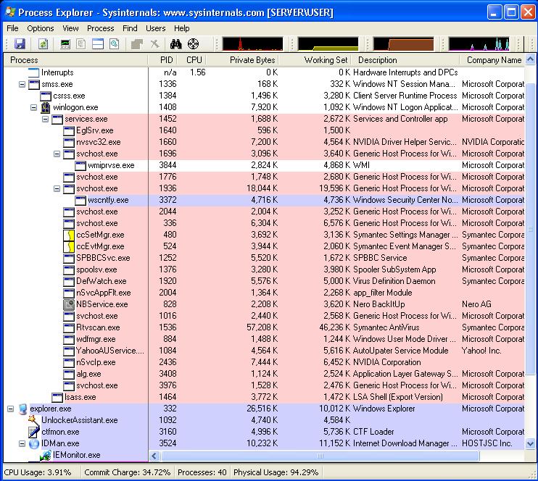This screenshot has height=481, width=538.
Task: Toggle the Show Lower Pane toolbar icon
Action: point(98,44)
